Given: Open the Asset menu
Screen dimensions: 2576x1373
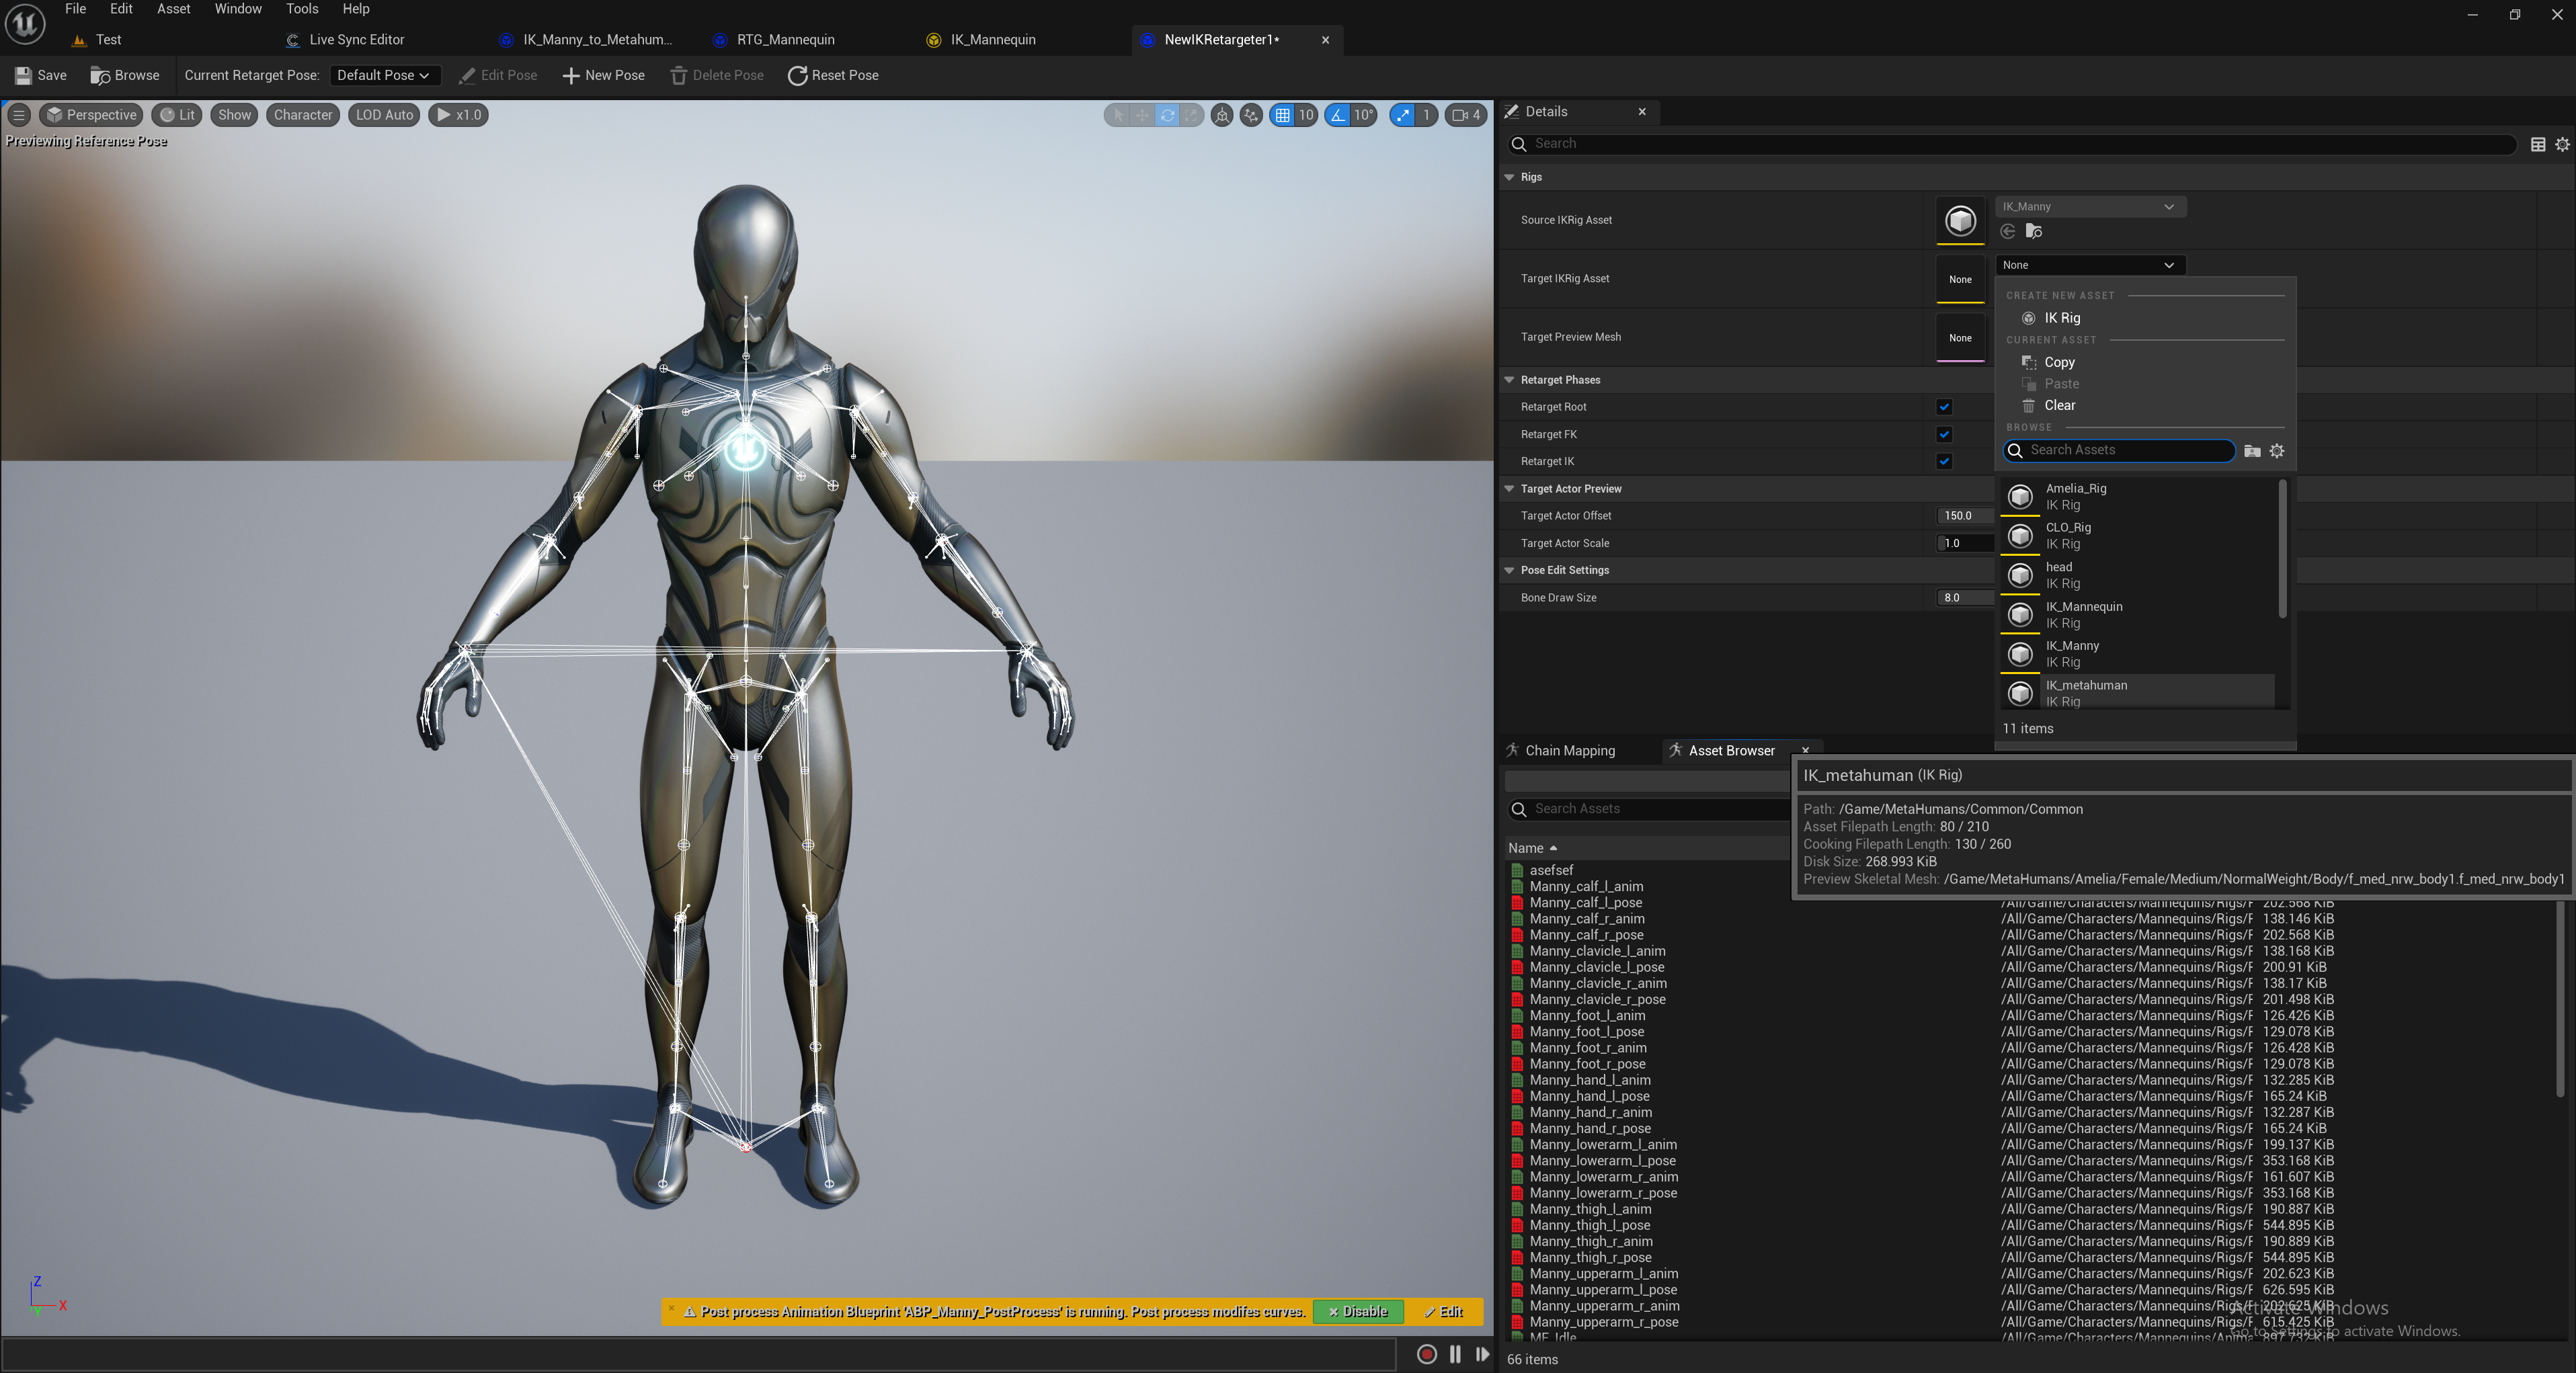Looking at the screenshot, I should [173, 9].
